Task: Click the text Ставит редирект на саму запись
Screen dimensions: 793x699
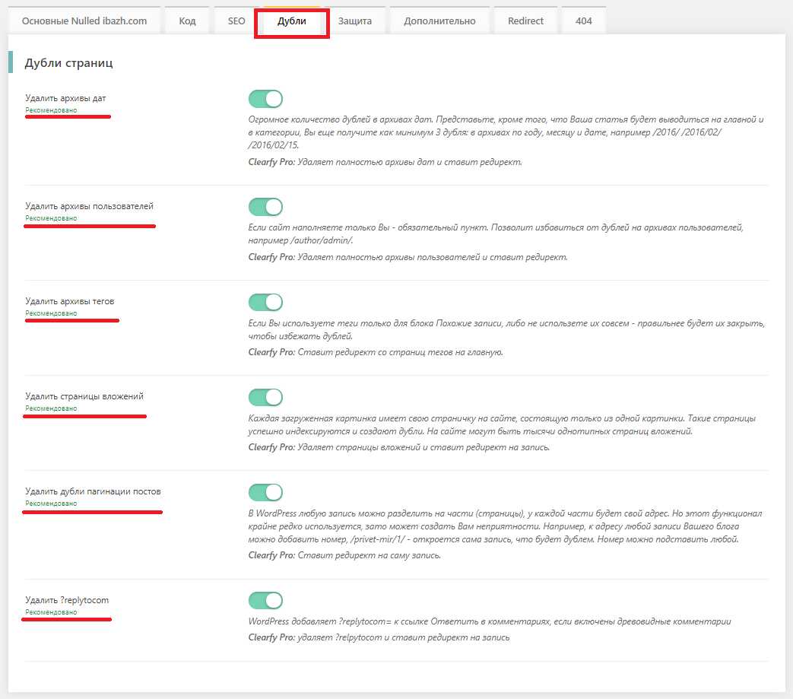Action: click(370, 555)
